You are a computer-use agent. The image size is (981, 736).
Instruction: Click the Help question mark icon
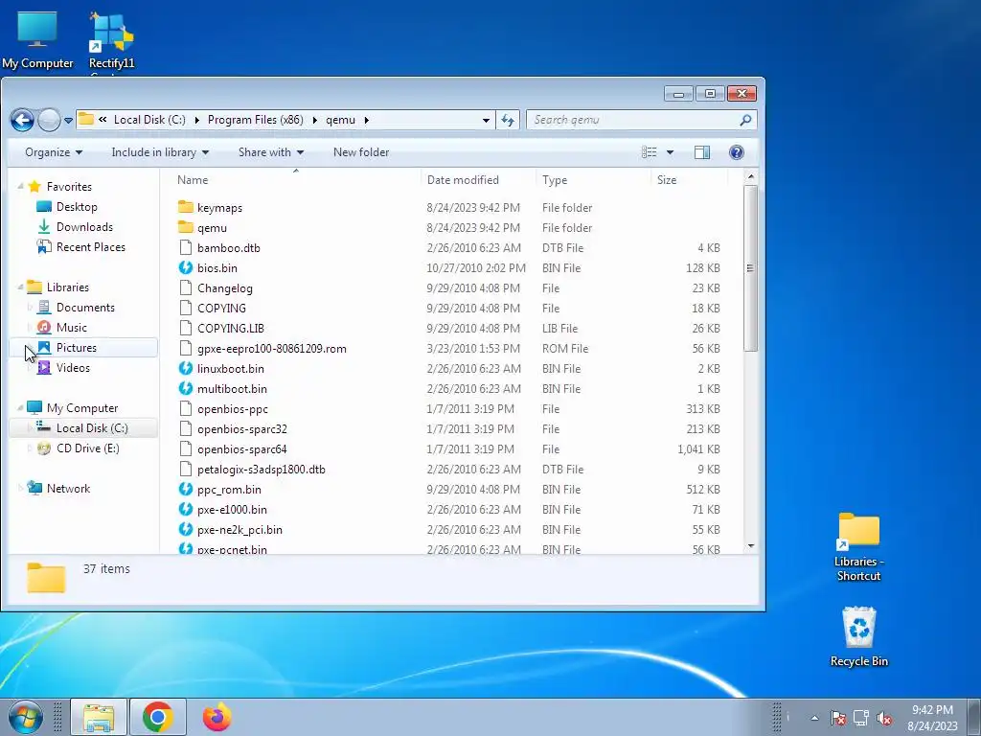point(737,152)
